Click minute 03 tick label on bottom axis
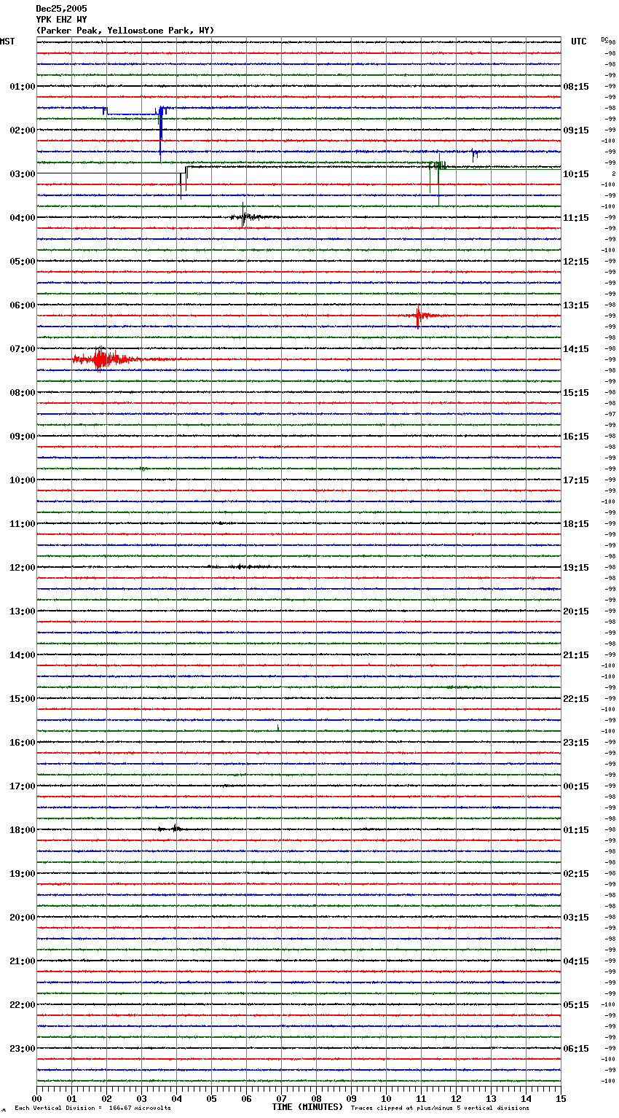The width and height of the screenshot is (619, 1118). tap(141, 1098)
